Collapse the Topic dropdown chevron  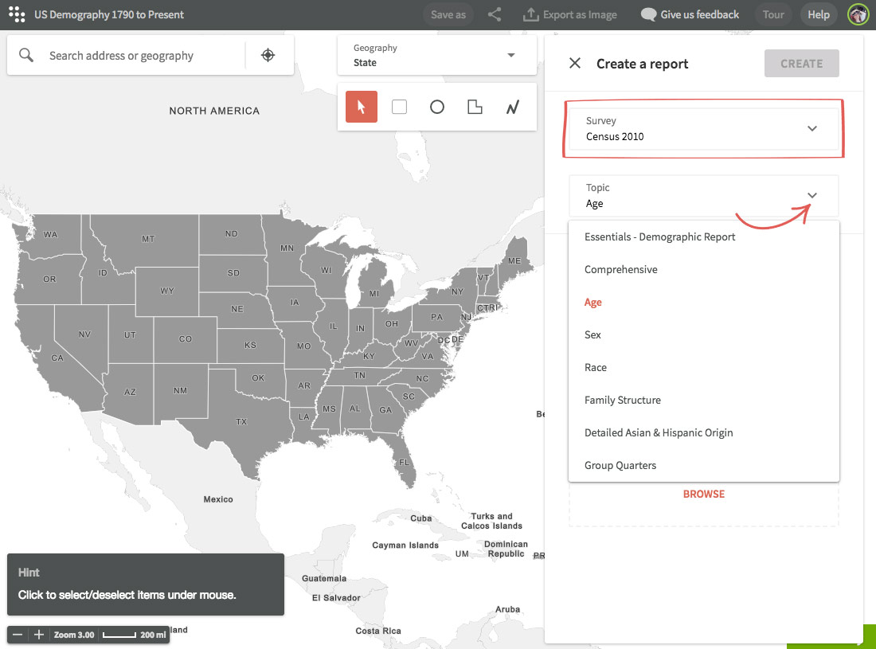[811, 196]
